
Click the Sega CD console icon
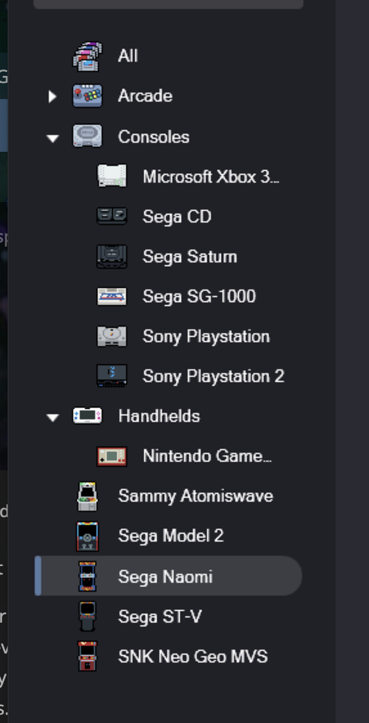click(x=112, y=216)
